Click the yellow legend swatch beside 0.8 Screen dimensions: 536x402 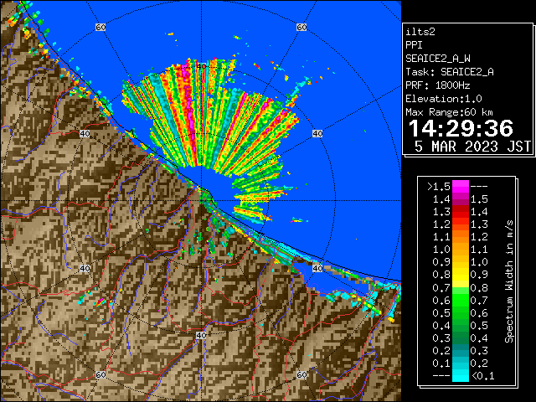[461, 275]
